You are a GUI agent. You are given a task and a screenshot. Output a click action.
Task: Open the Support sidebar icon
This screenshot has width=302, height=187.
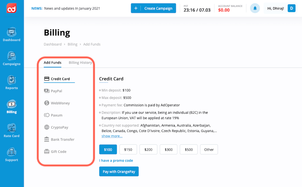pos(12,152)
